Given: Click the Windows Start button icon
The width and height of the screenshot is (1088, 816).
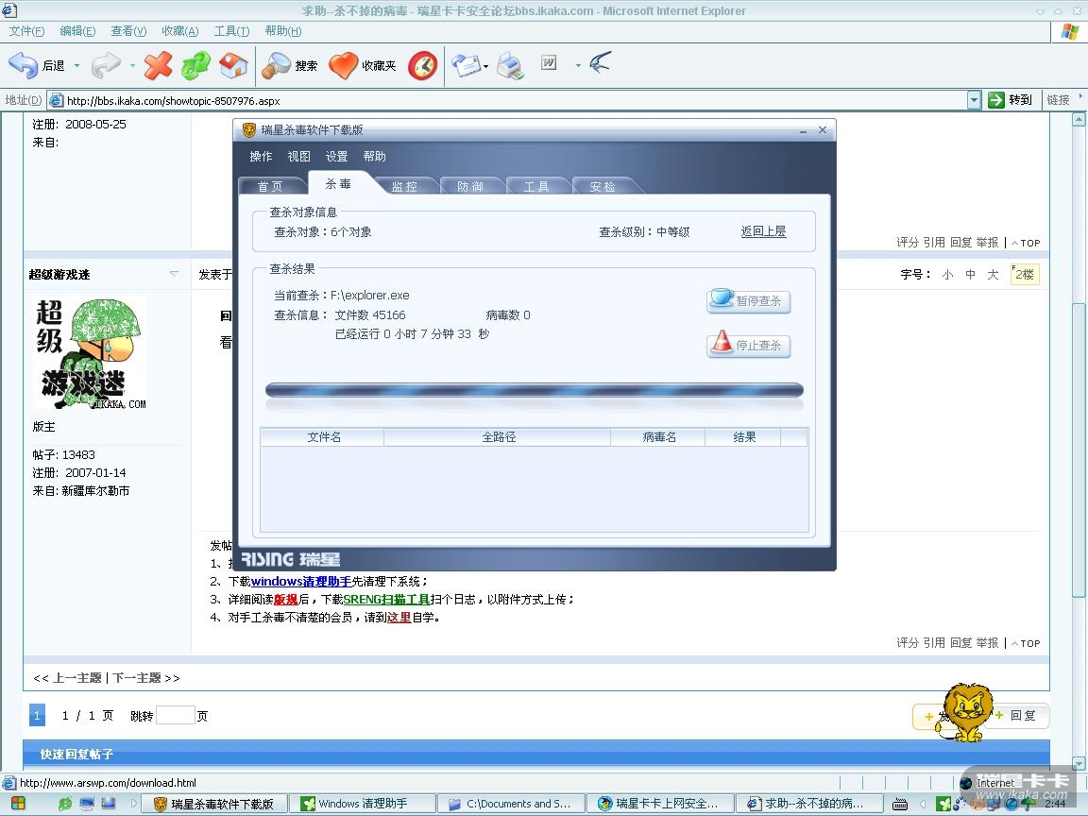Looking at the screenshot, I should pyautogui.click(x=19, y=804).
